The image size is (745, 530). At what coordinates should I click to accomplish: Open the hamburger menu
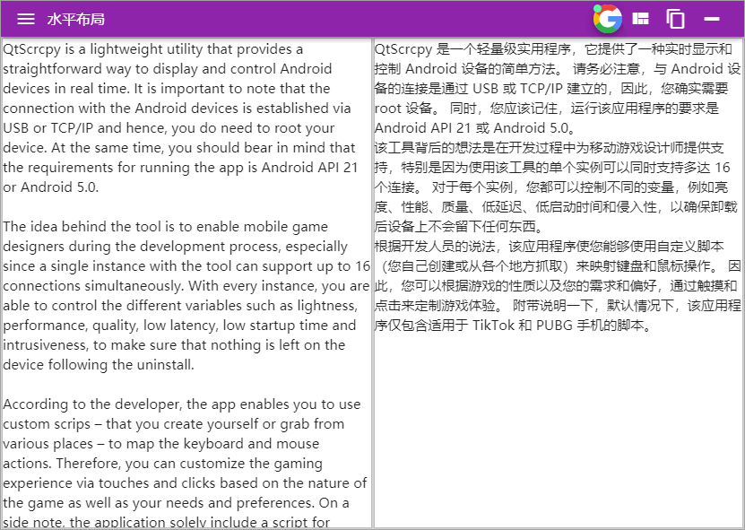pyautogui.click(x=26, y=19)
